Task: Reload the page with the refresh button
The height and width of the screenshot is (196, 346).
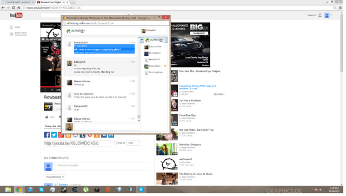Action: 14,8
